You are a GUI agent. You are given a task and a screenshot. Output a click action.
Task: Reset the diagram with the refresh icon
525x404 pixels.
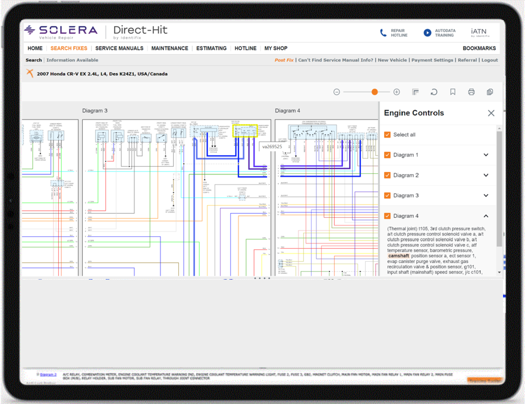pos(434,92)
